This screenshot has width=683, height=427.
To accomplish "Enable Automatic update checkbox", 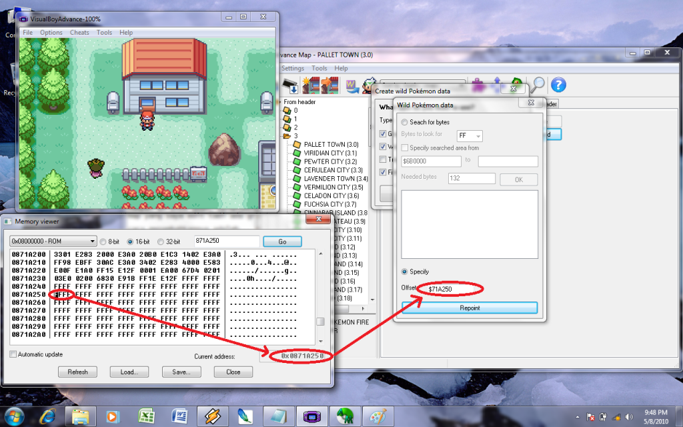I will [13, 354].
